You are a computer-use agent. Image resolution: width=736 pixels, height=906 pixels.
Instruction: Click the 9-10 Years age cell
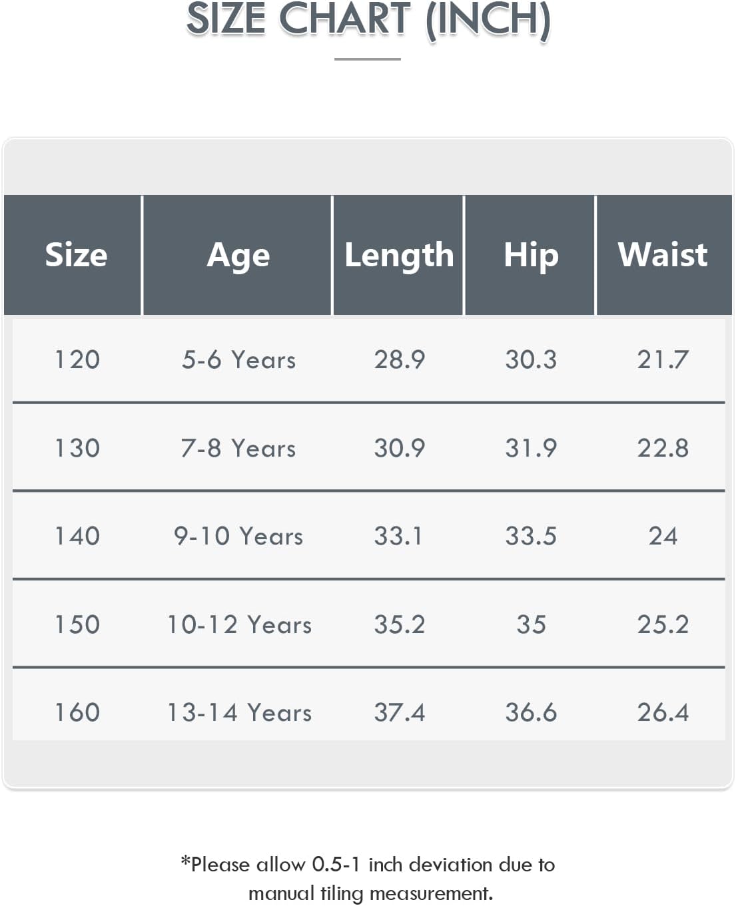pos(238,536)
